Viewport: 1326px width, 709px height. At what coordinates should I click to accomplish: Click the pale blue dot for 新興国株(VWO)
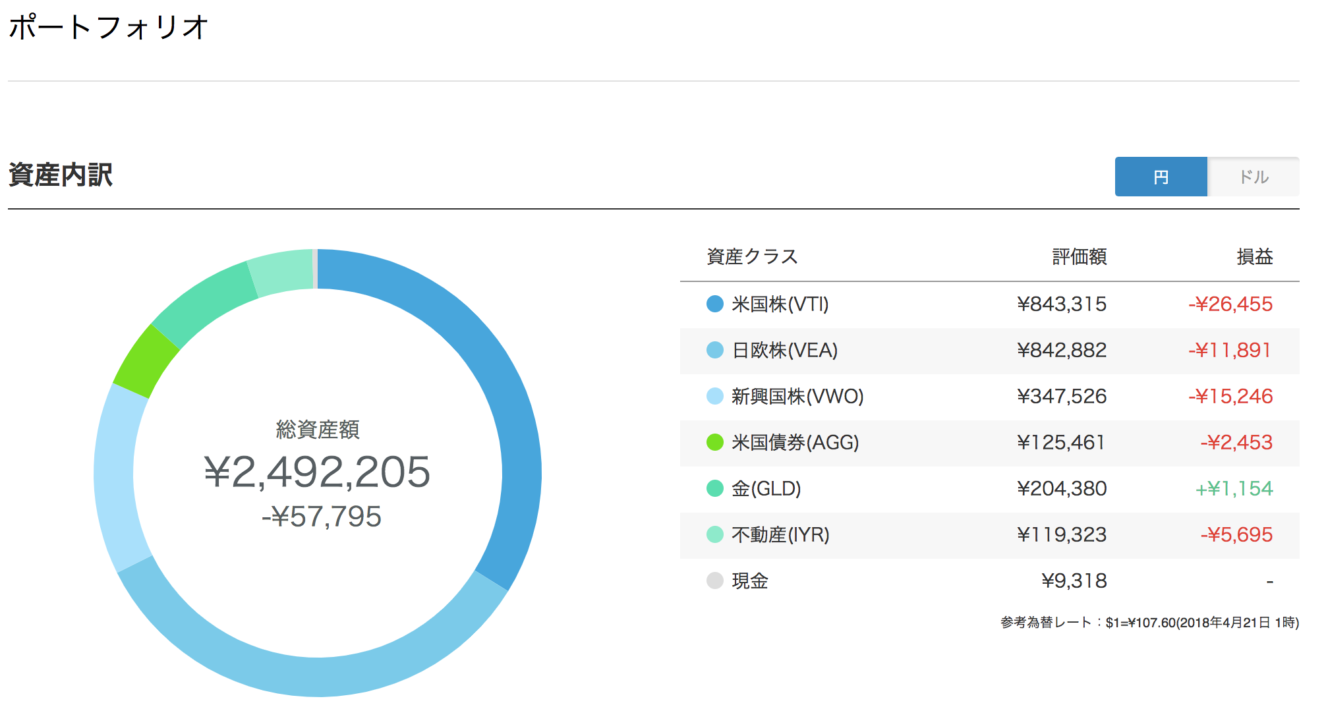pyautogui.click(x=715, y=396)
